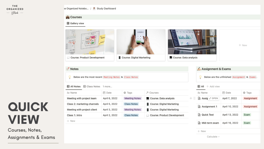Open the '1 more...' views dropdown

(107, 86)
